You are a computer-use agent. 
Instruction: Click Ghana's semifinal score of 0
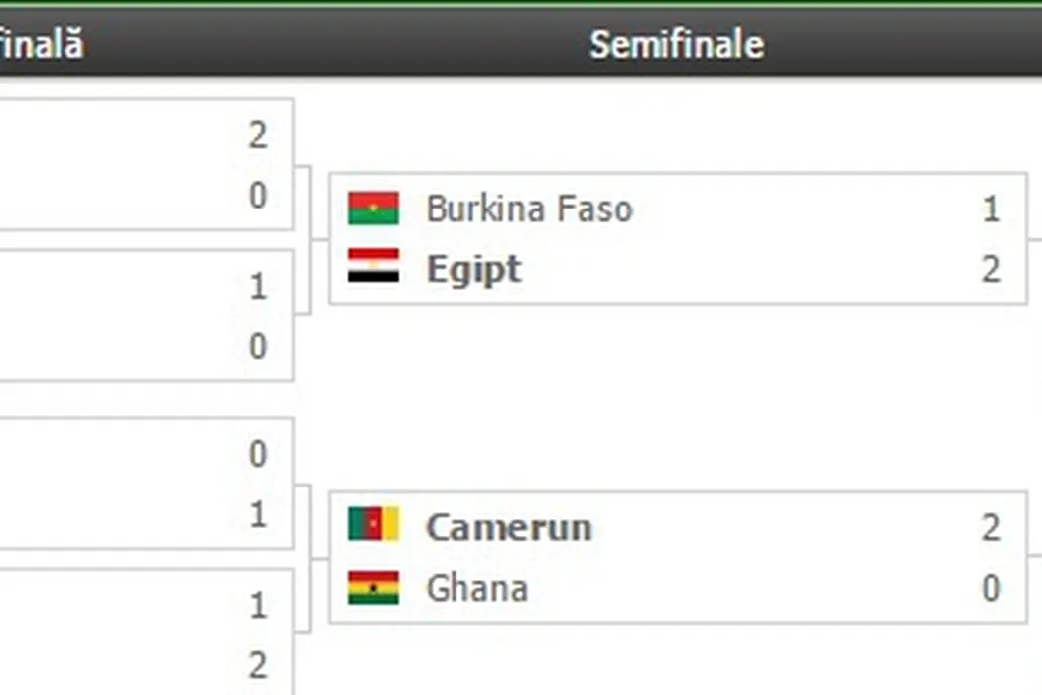tap(990, 588)
